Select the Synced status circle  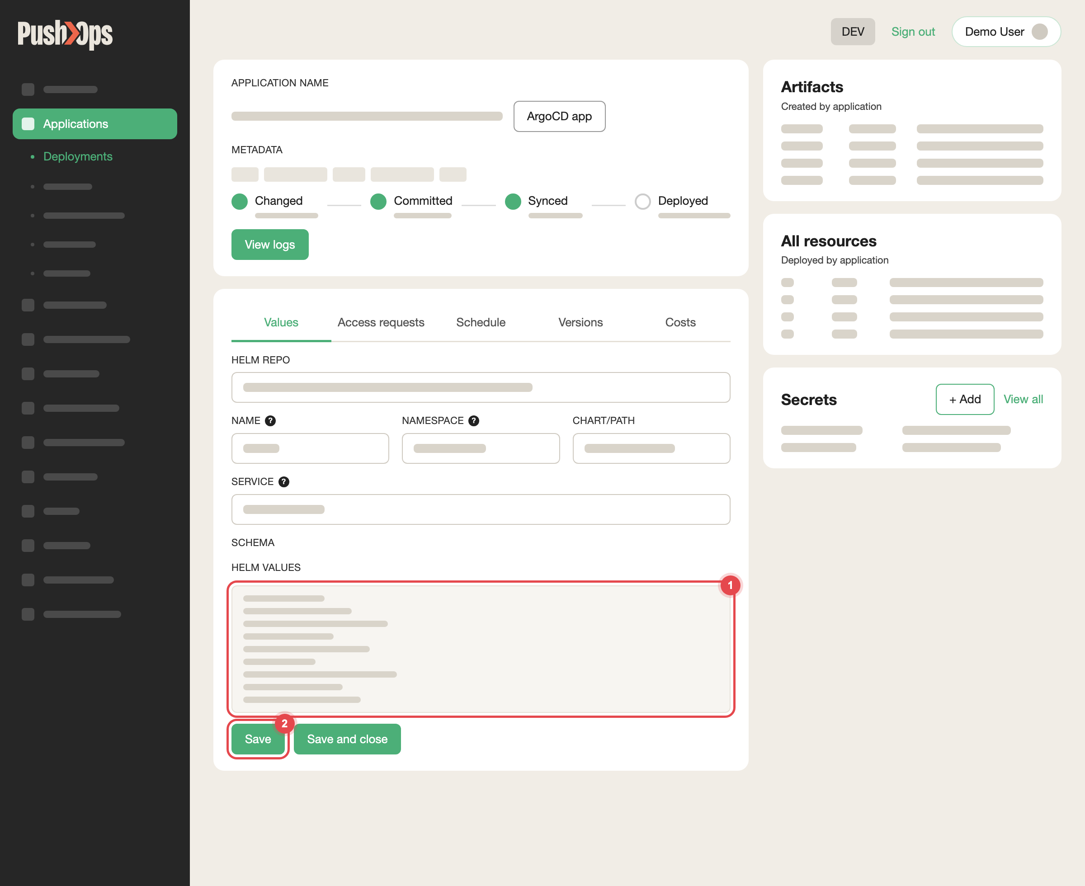pyautogui.click(x=513, y=201)
